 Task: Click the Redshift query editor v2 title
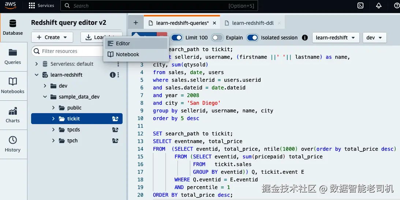click(x=69, y=23)
